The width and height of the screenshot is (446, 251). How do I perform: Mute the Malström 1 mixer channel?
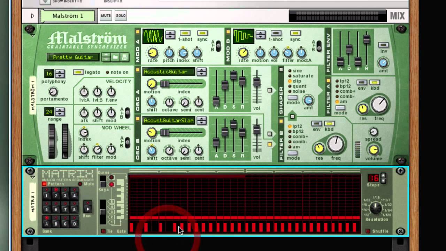click(106, 15)
